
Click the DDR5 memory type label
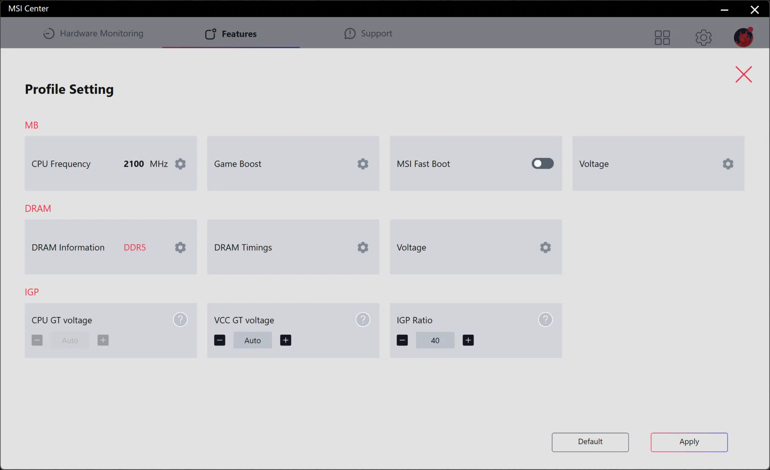point(135,247)
